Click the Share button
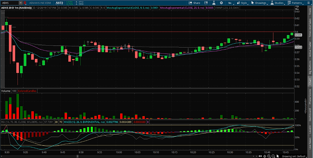 [194, 3]
